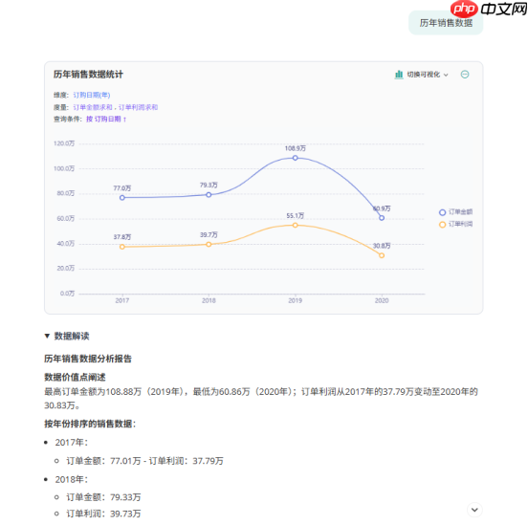Open the 切换可视化 dropdown
This screenshot has height=525, width=528.
pyautogui.click(x=428, y=75)
